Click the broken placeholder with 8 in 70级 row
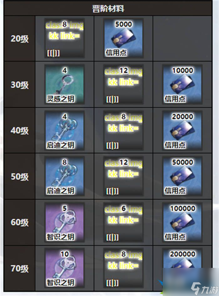Viewport: 219px width, 296px height. 123,268
